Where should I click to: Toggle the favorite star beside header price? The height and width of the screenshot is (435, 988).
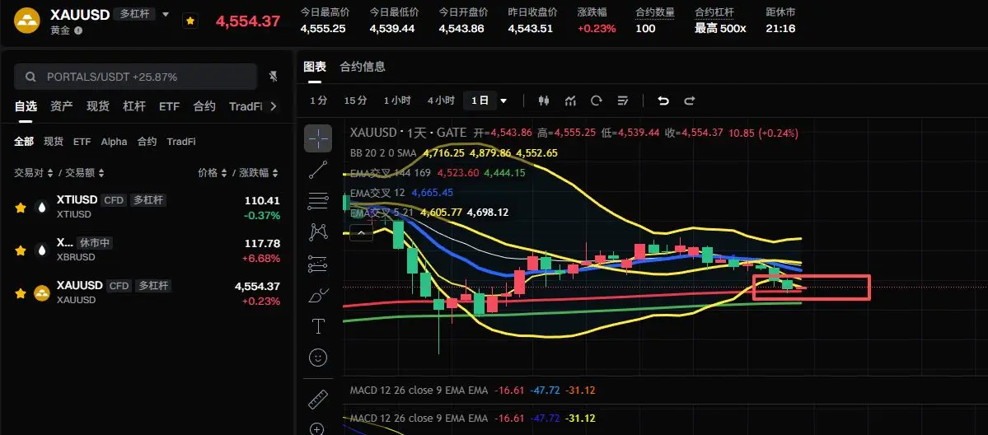pyautogui.click(x=190, y=21)
